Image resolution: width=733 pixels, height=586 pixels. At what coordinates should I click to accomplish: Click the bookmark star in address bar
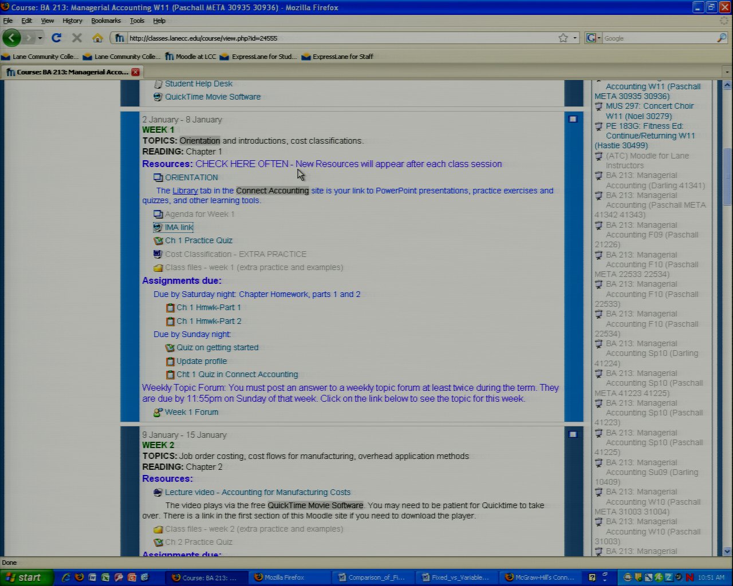563,38
